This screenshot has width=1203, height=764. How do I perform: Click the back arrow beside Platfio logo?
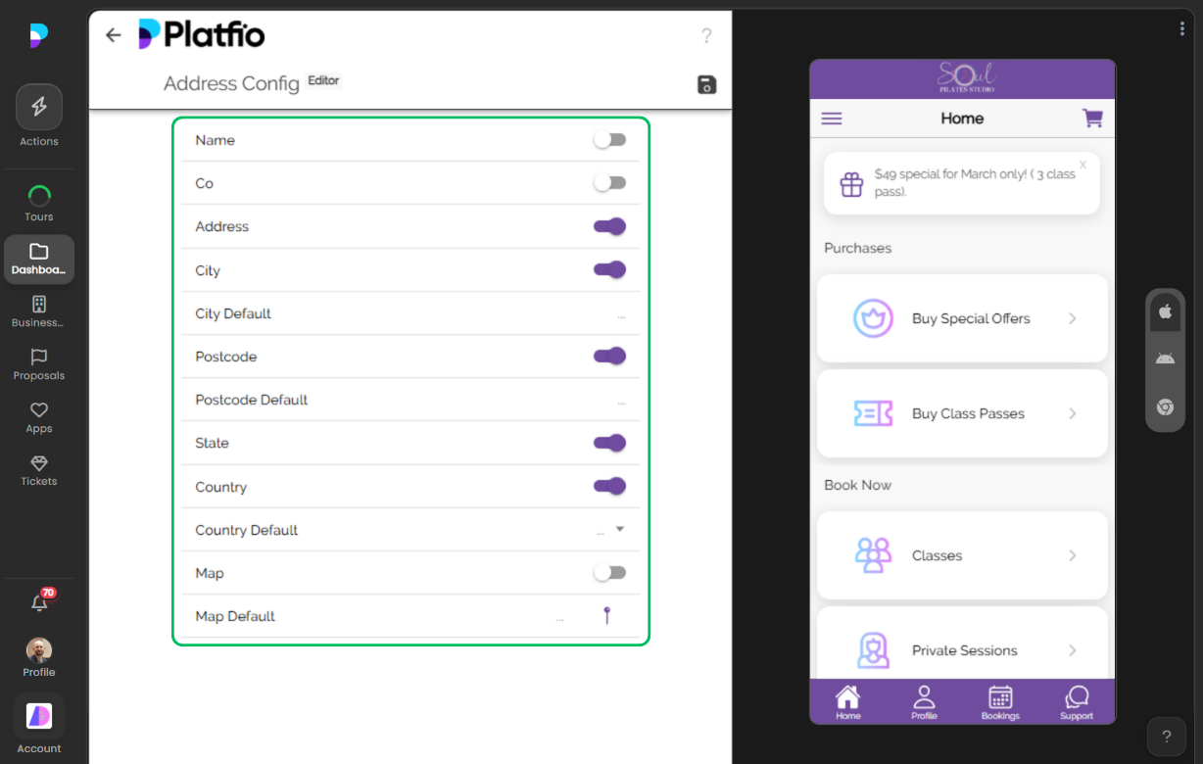114,35
